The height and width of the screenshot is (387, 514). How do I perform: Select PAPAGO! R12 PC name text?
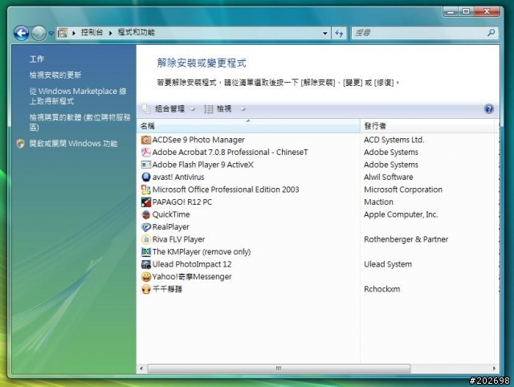point(182,202)
